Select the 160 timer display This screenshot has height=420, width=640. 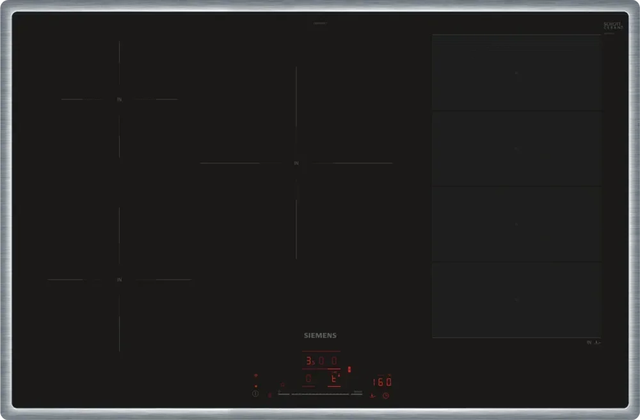coord(382,382)
